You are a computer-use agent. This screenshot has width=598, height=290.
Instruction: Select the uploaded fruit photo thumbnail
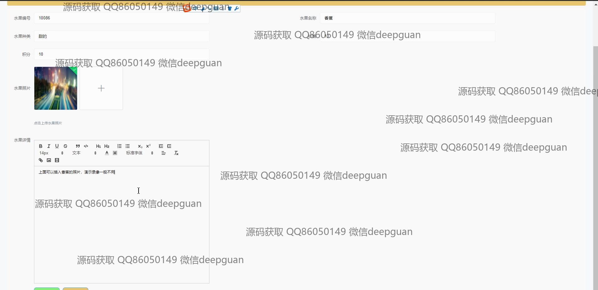point(56,88)
